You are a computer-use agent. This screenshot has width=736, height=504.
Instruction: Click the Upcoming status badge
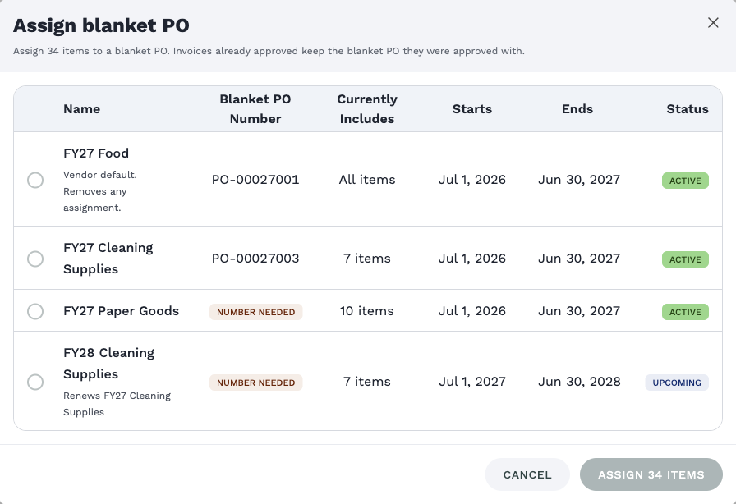tap(677, 383)
